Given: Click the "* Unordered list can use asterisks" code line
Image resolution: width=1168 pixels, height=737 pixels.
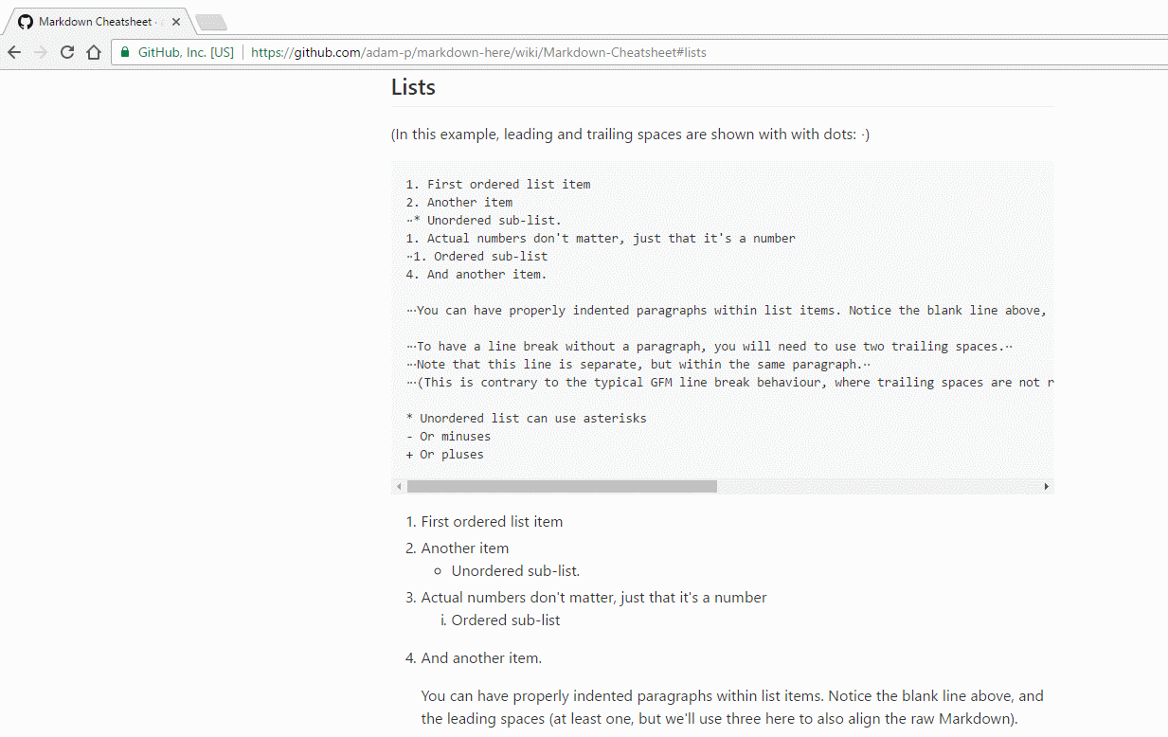Looking at the screenshot, I should (x=526, y=419).
